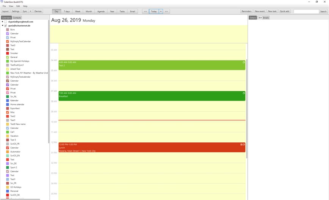The image size is (329, 200).
Task: Click the red Snooker calendar color box
Action: pos(8,53)
